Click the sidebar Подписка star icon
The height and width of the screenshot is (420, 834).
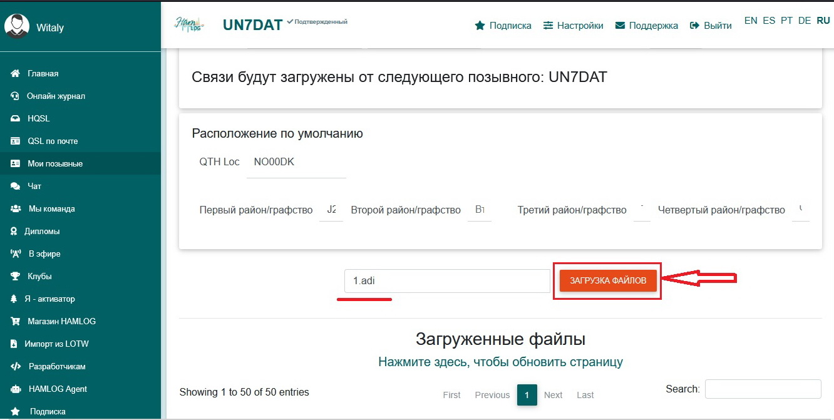(x=16, y=412)
